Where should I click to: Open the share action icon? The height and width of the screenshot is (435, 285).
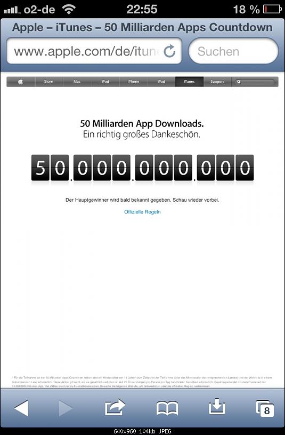[x=115, y=407]
